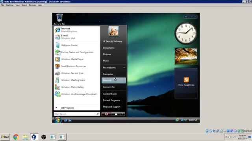Open VirtualBox File menu

click(2, 5)
